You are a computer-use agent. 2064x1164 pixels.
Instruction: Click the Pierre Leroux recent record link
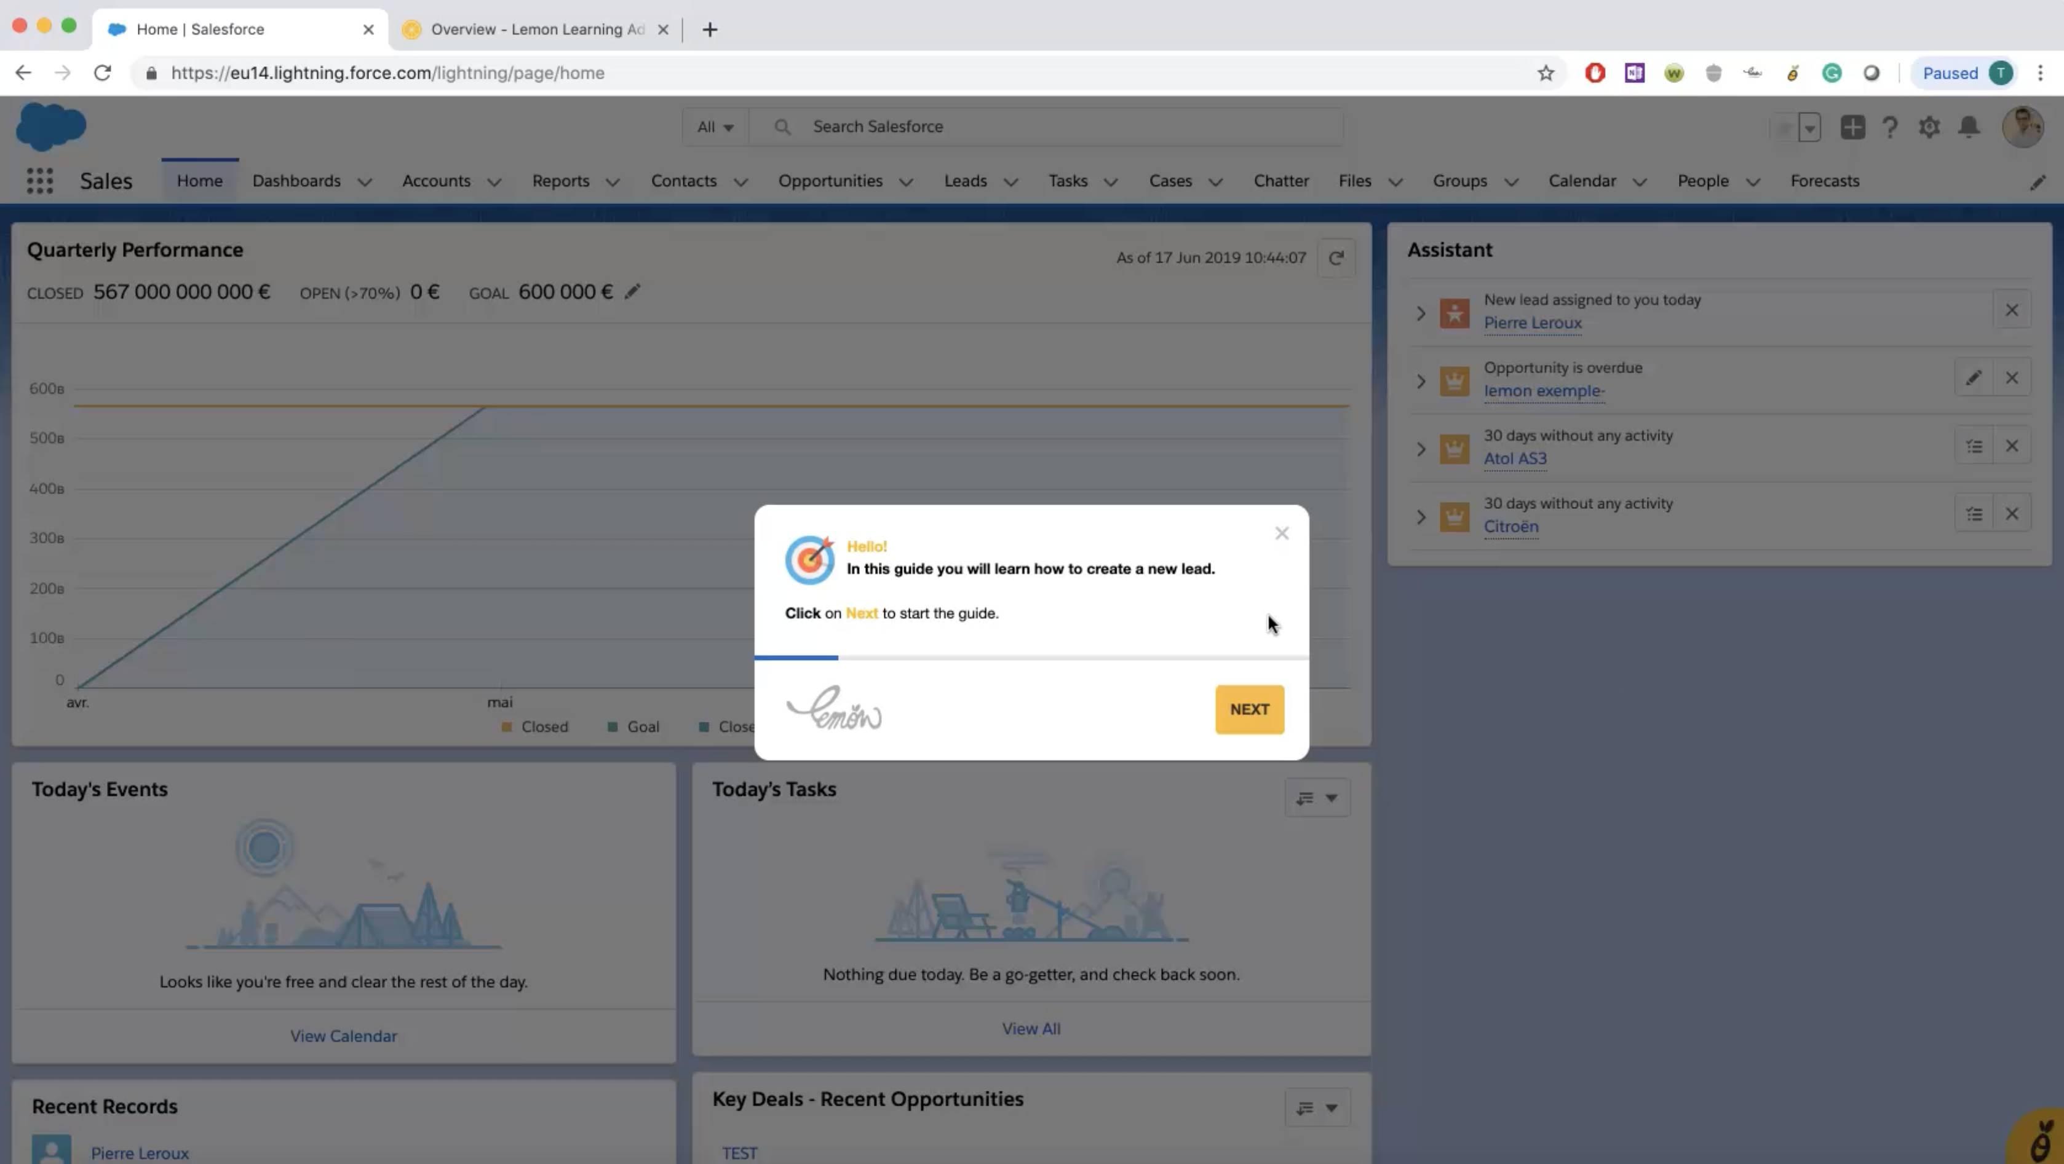[140, 1153]
